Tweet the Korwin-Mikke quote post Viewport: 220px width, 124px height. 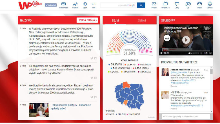click(92, 78)
